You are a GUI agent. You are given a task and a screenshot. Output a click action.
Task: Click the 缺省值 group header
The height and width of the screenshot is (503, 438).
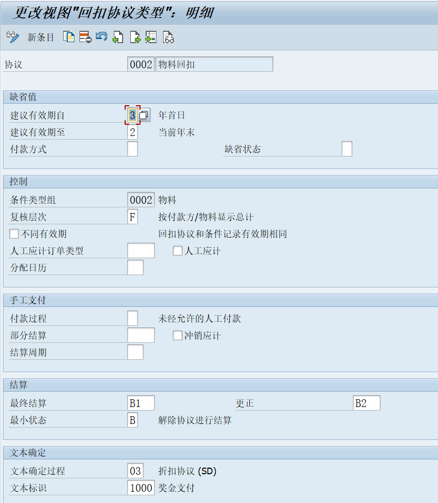click(x=23, y=97)
